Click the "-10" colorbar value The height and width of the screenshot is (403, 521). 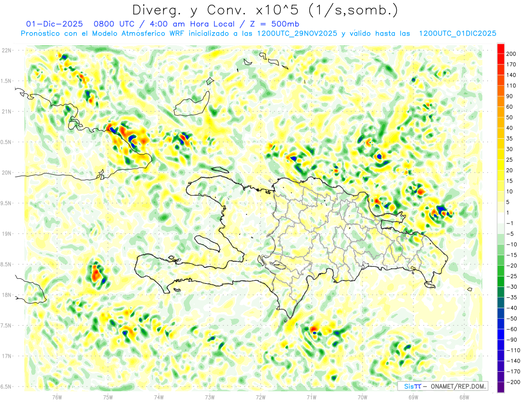pos(511,244)
